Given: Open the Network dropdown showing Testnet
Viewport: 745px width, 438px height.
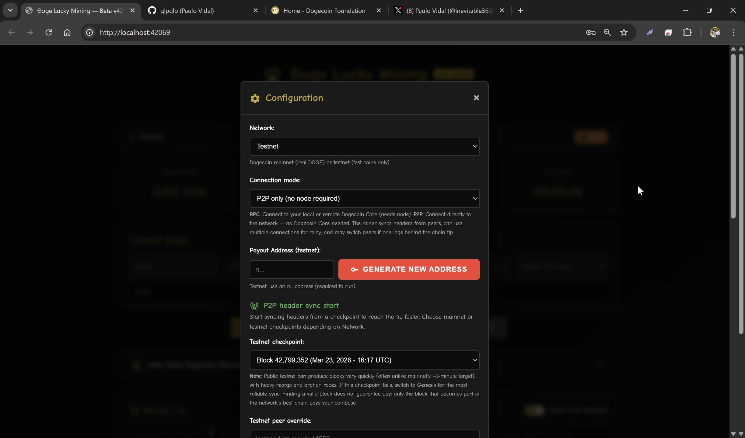Looking at the screenshot, I should (364, 146).
